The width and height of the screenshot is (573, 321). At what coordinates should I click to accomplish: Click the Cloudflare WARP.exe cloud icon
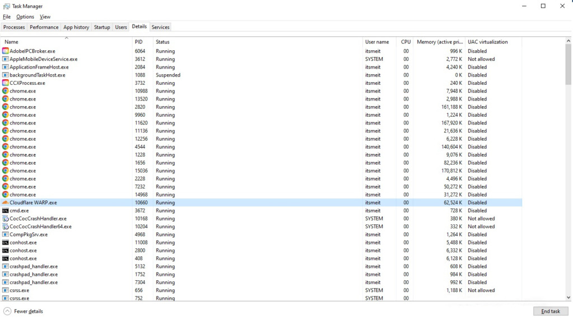tap(6, 203)
